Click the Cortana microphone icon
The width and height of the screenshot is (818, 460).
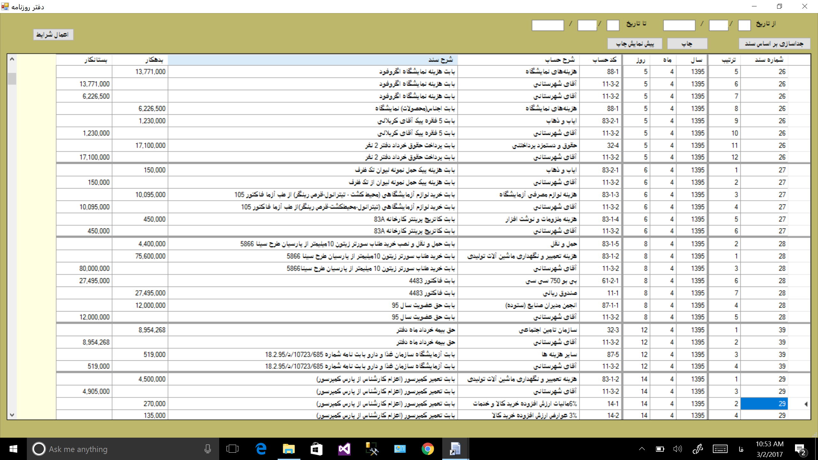[x=208, y=449]
